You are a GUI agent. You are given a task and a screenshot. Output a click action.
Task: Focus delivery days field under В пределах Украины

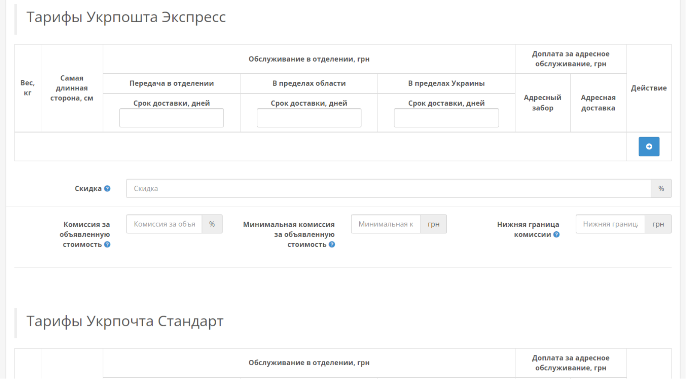click(x=446, y=118)
